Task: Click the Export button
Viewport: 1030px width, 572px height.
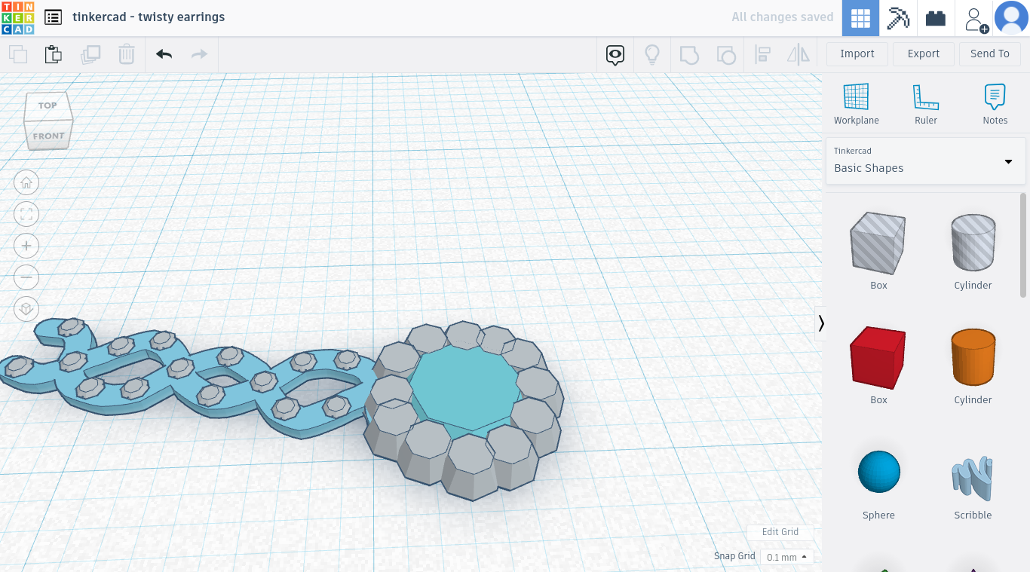Action: coord(924,54)
